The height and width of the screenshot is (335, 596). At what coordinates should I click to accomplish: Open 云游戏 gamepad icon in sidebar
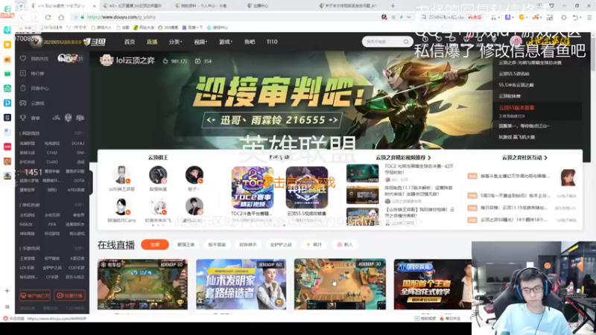coord(23,103)
